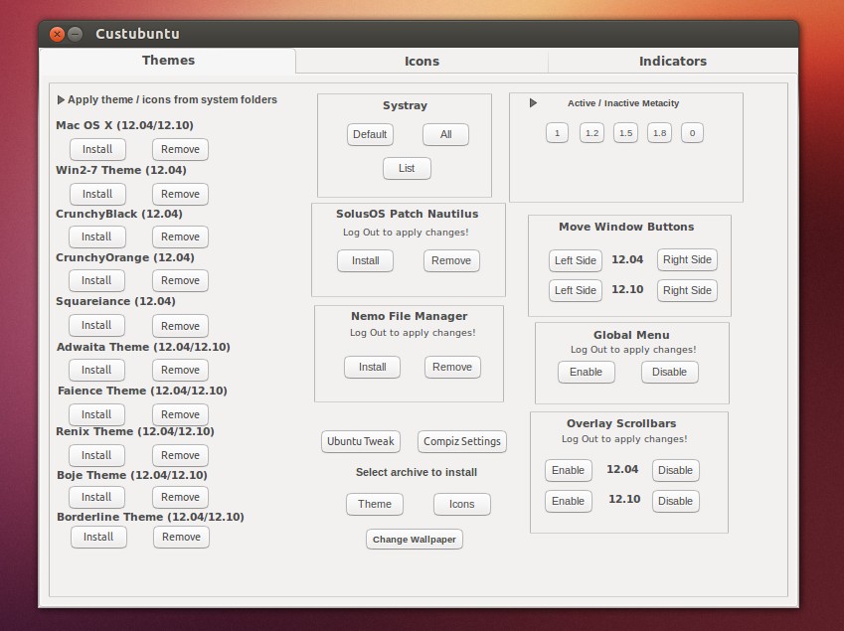Remove the Borderline Theme
The image size is (844, 631).
pos(181,537)
